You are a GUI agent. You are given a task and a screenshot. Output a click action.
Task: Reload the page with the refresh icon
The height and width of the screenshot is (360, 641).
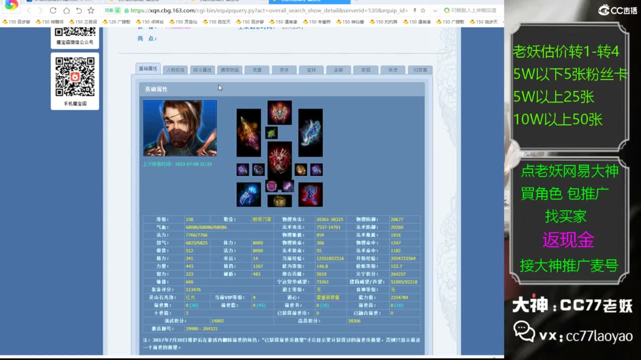(53, 10)
